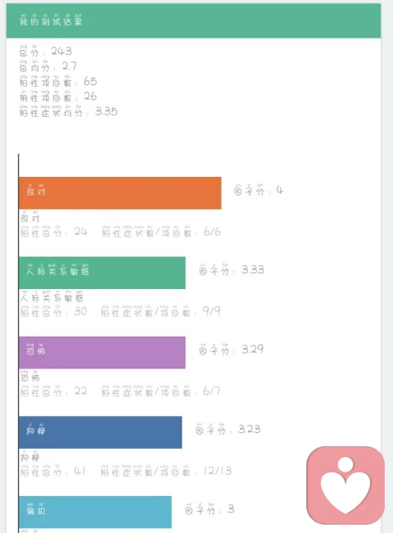The width and height of the screenshot is (393, 533).
Task: Select the orange 敌对 bar
Action: (x=120, y=192)
